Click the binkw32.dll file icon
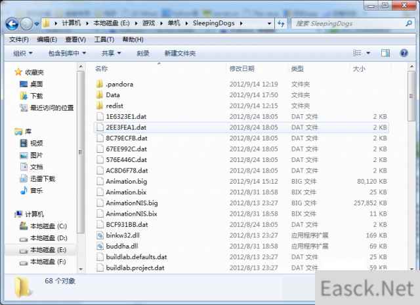 pyautogui.click(x=100, y=235)
